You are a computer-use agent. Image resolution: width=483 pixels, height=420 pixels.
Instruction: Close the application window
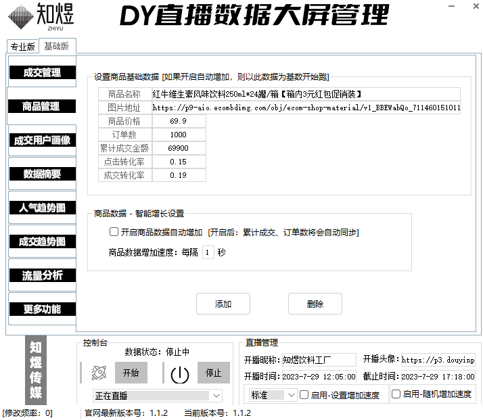[476, 6]
